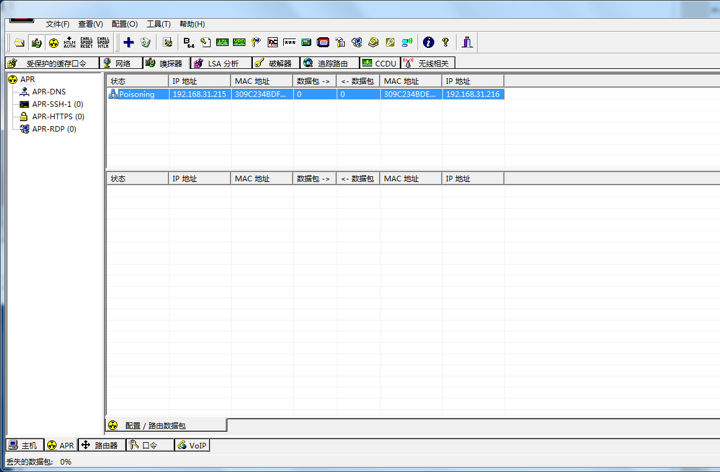720x472 pixels.
Task: Open the 工具(T) menu
Action: click(158, 24)
